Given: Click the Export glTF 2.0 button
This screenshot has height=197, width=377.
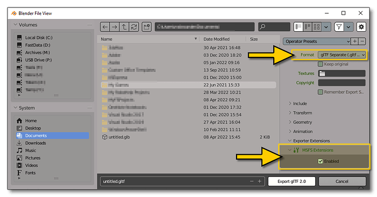Looking at the screenshot, I should tap(292, 181).
